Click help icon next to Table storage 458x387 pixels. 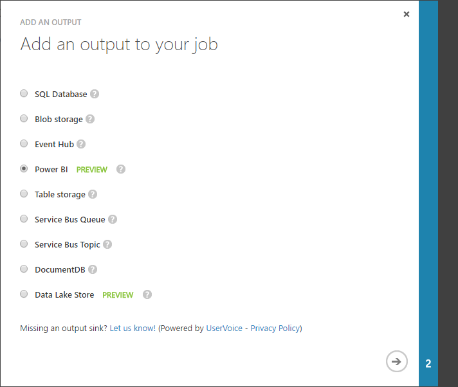click(93, 194)
